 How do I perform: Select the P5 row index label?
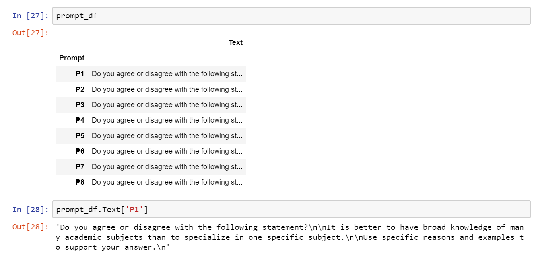80,136
